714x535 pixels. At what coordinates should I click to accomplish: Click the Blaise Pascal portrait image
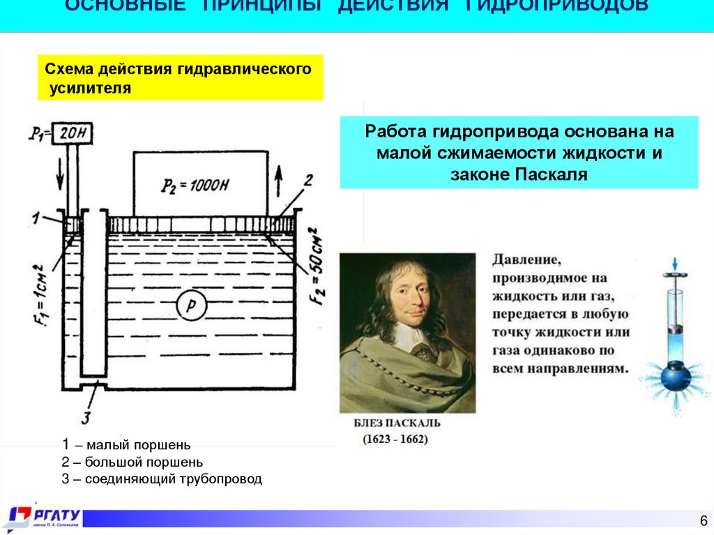pyautogui.click(x=407, y=333)
